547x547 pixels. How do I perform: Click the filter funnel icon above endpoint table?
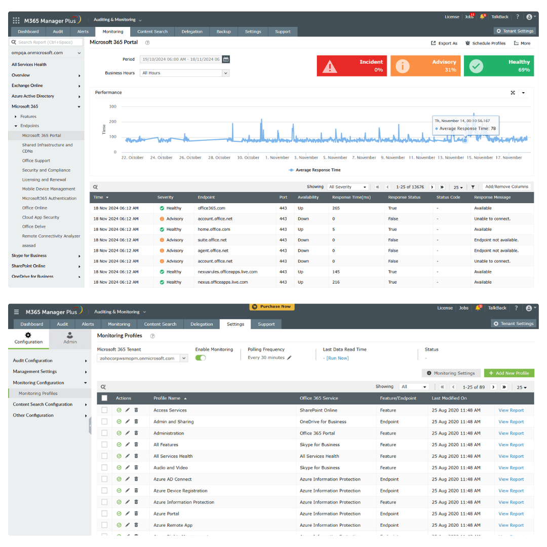coord(473,187)
